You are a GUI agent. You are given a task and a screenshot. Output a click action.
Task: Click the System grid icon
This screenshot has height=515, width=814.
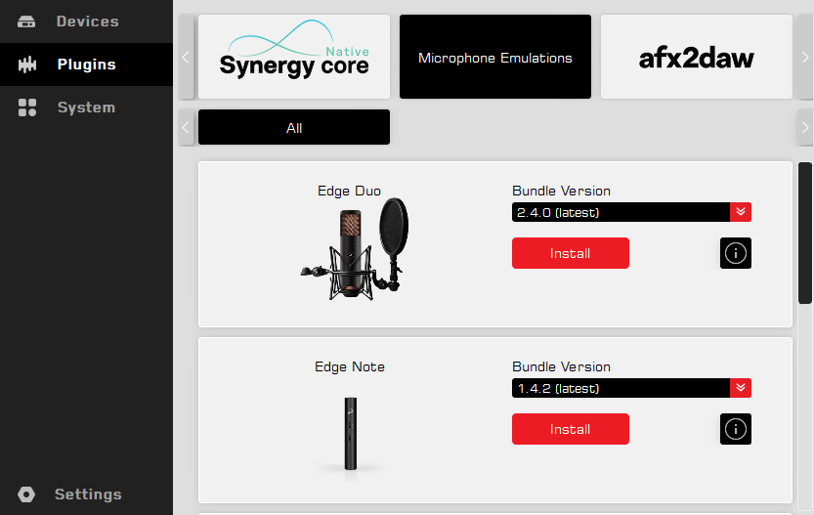27,107
